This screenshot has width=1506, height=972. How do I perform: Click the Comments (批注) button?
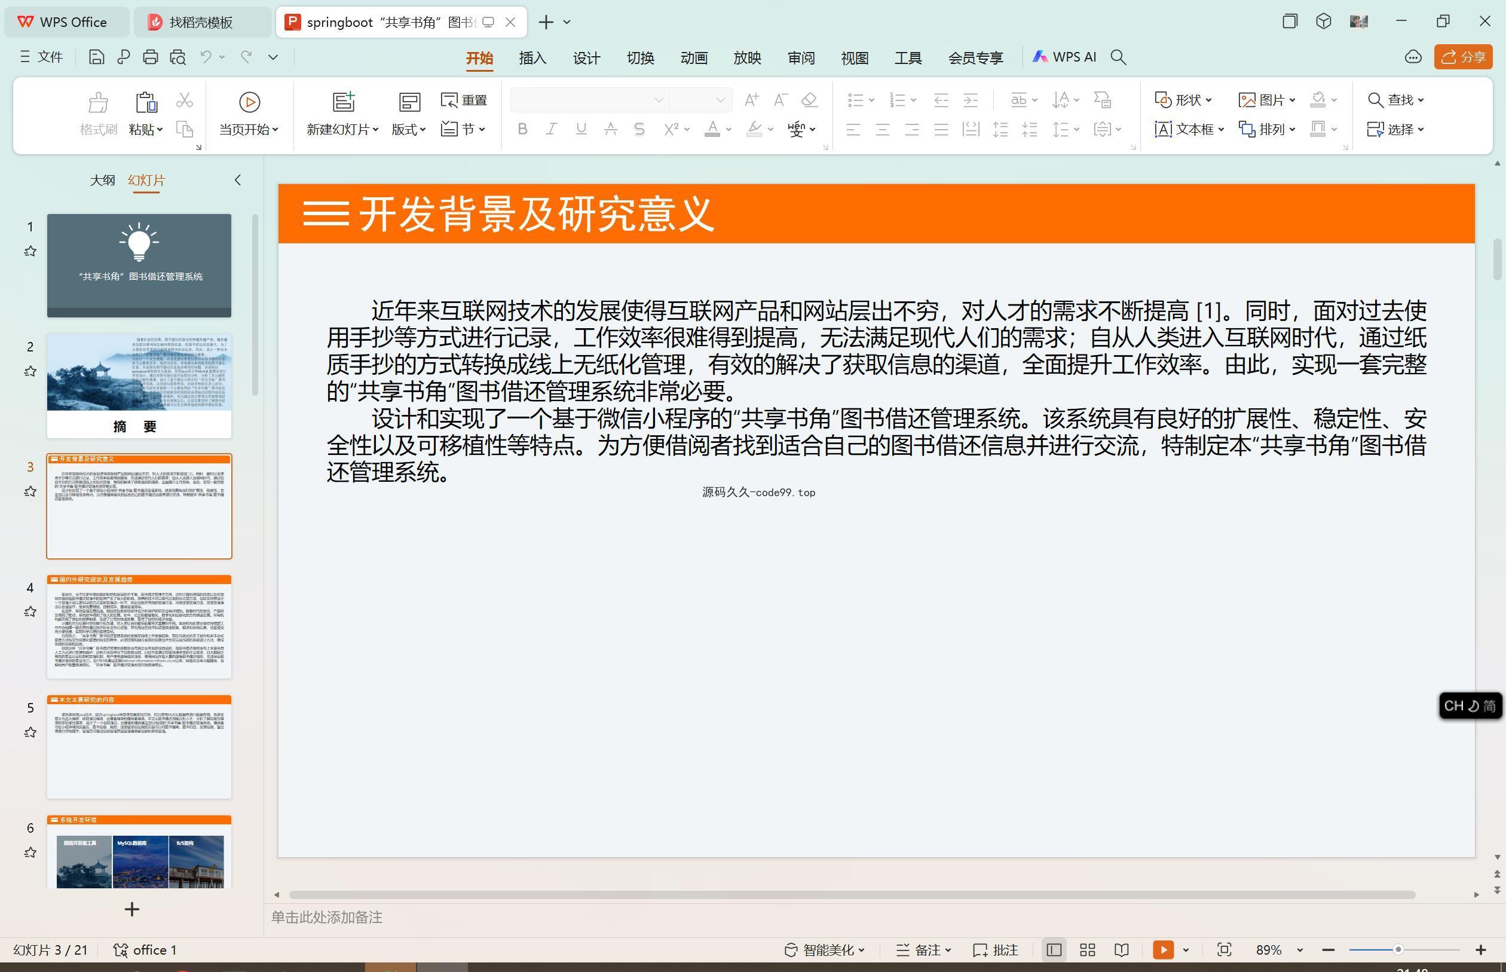click(x=996, y=950)
